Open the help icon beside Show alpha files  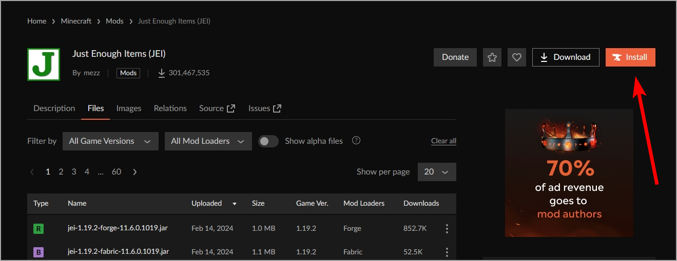coord(356,141)
